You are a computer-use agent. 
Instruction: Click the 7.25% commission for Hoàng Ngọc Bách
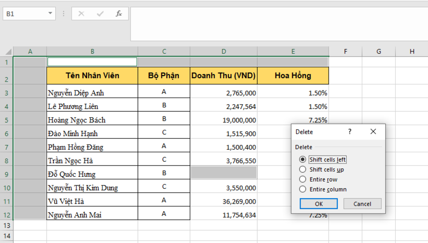293,119
